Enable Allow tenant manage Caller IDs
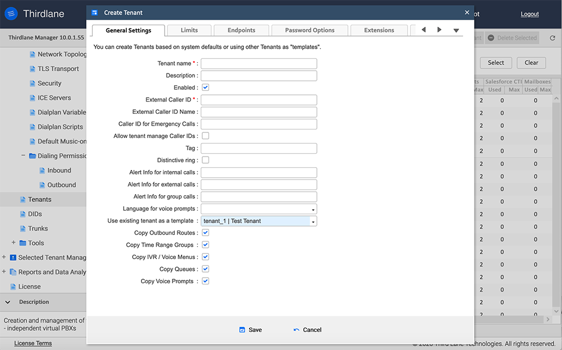 205,136
